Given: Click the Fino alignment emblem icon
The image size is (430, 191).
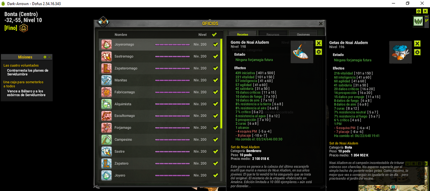Looking at the screenshot, I should click(24, 28).
